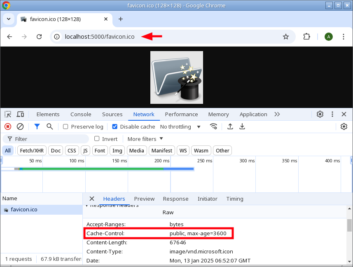Enable the Preserve log checkbox
353x267 pixels.
tap(65, 127)
